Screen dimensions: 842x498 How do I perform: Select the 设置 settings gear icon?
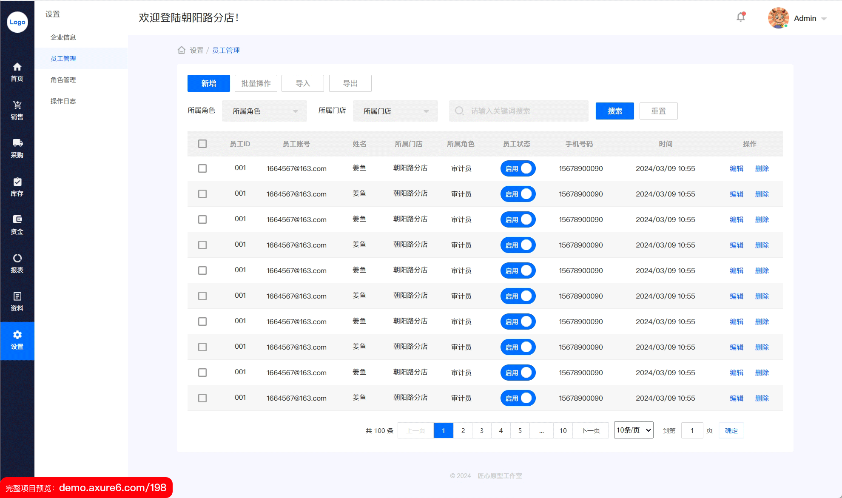[x=17, y=335]
